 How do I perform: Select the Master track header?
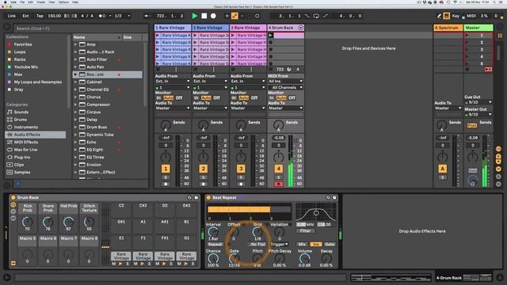478,28
